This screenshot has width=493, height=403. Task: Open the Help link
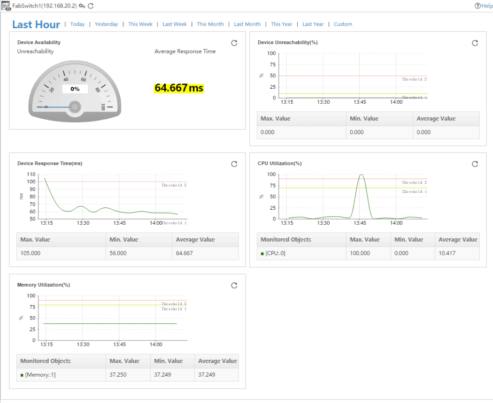click(x=484, y=6)
